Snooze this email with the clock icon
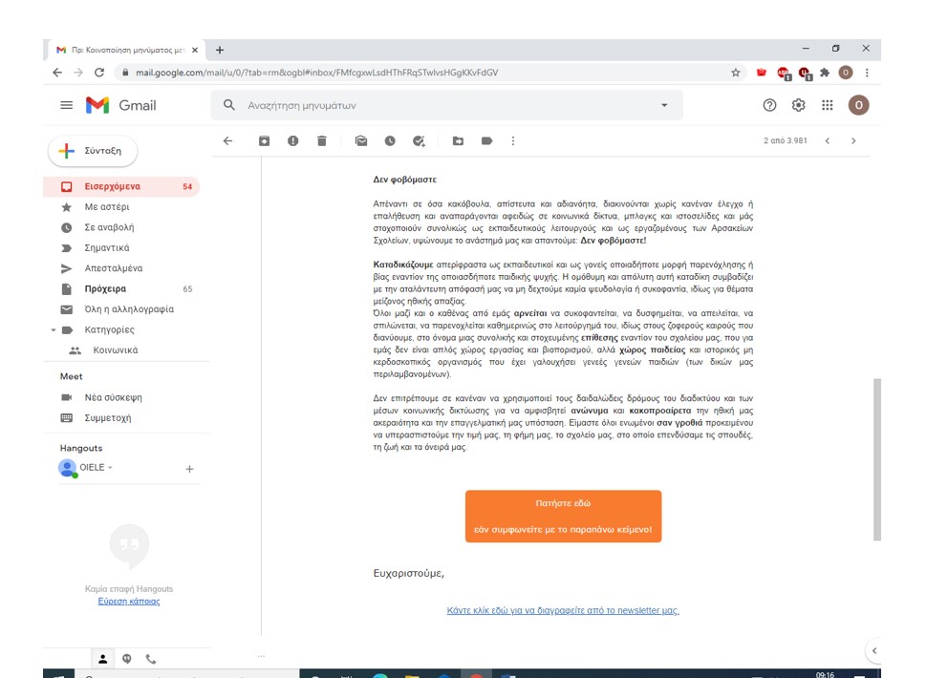Screen dimensions: 948x678 390,141
